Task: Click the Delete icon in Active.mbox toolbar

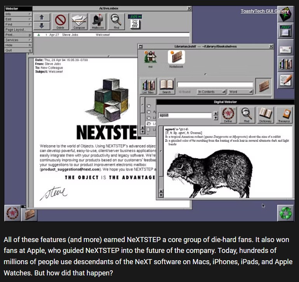Action: tap(60, 22)
